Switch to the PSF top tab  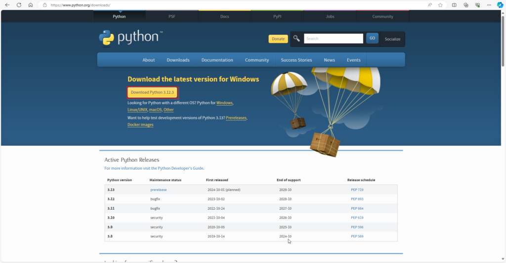[172, 16]
